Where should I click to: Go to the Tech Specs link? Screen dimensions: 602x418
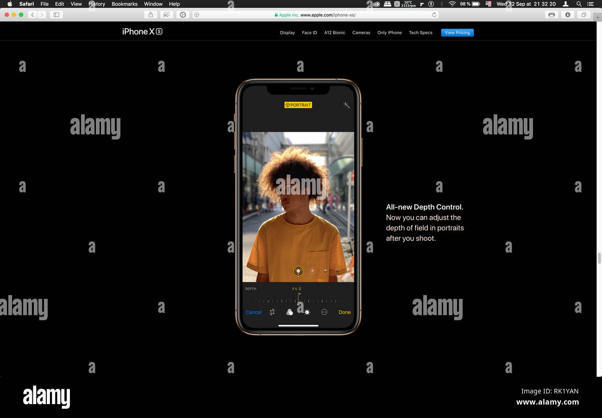pyautogui.click(x=420, y=33)
